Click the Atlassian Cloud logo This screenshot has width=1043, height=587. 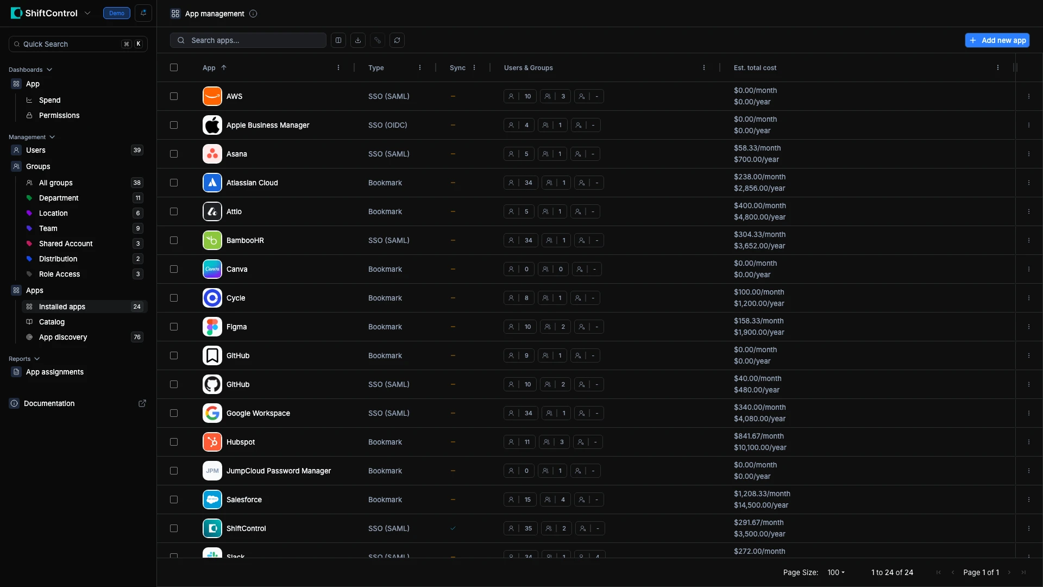(x=212, y=183)
